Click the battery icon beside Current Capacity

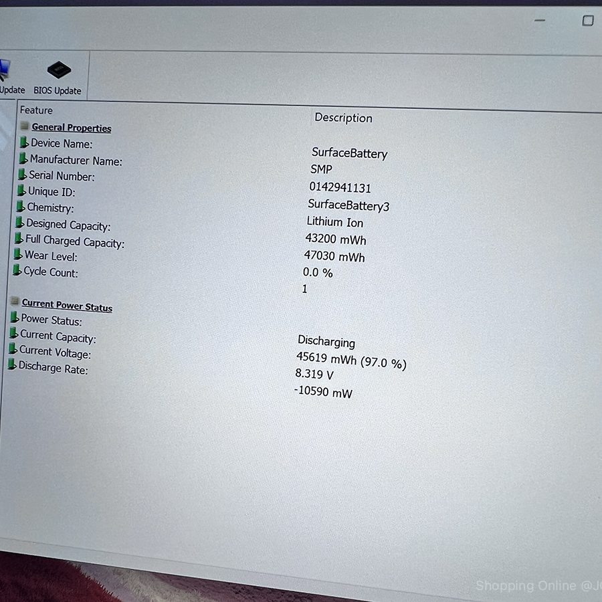pos(14,333)
